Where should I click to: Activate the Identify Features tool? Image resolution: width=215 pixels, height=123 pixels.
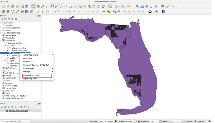137,6
